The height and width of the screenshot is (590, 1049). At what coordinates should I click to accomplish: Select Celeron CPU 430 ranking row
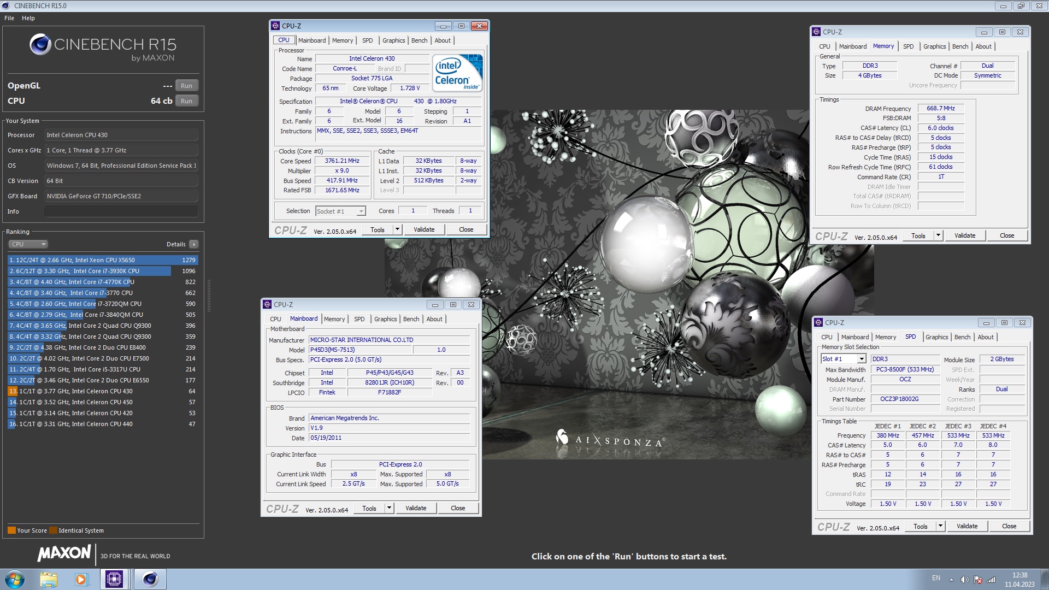coord(103,391)
